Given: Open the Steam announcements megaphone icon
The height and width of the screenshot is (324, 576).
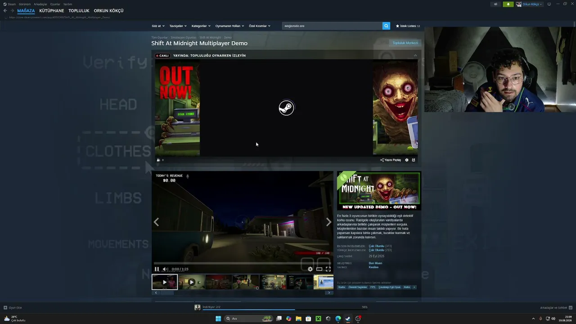Looking at the screenshot, I should tap(495, 4).
